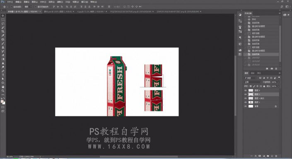Create a new adjustment layer from the Layers panel
The height and width of the screenshot is (159, 292).
click(x=264, y=156)
